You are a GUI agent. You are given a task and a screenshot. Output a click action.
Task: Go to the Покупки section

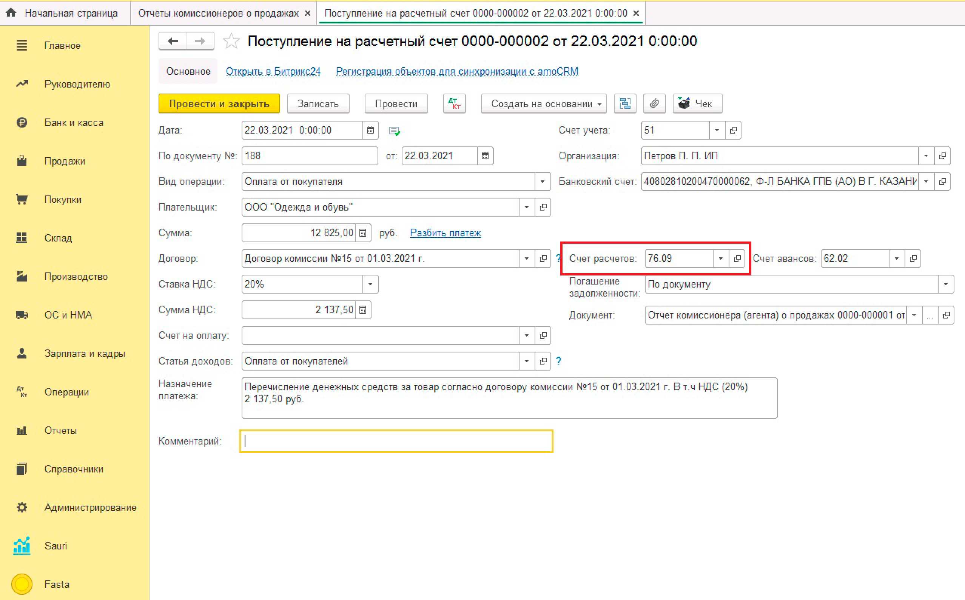63,200
